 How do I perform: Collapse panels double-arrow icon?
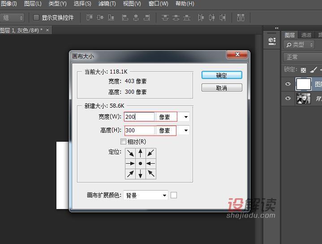pos(277,28)
